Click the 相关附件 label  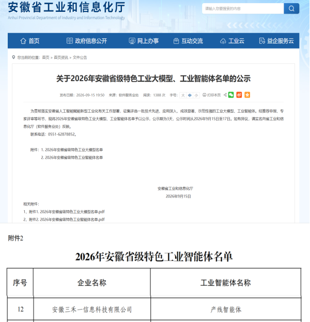(31, 204)
